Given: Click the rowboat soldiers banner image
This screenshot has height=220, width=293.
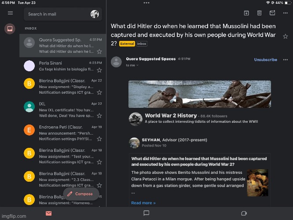Looking at the screenshot, I should tap(200, 94).
